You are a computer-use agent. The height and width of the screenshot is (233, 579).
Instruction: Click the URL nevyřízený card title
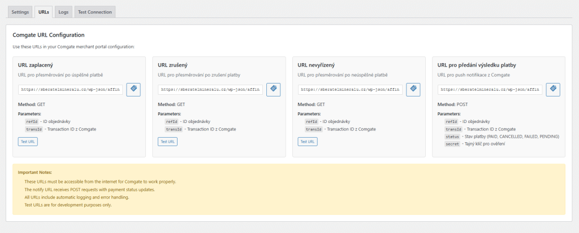[317, 65]
